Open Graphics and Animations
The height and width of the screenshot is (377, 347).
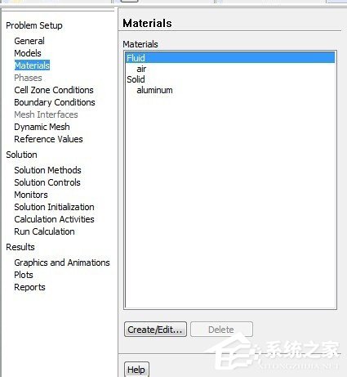pyautogui.click(x=62, y=263)
